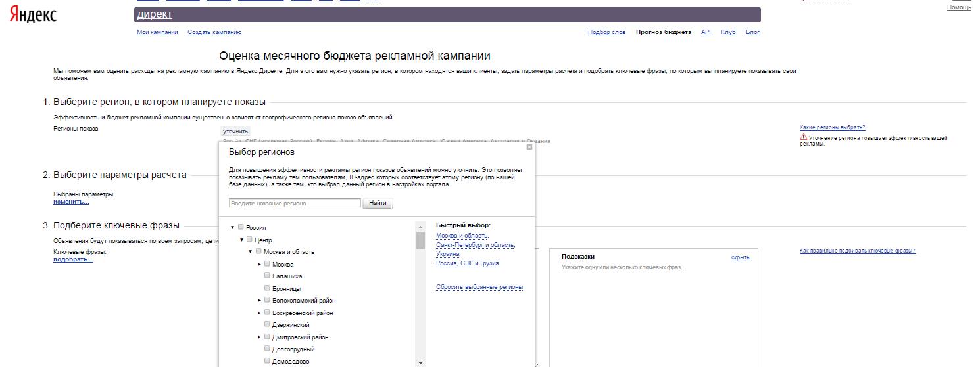The image size is (978, 367).
Task: Open Как правильно подбирать ключевые фразы? link
Action: [857, 251]
